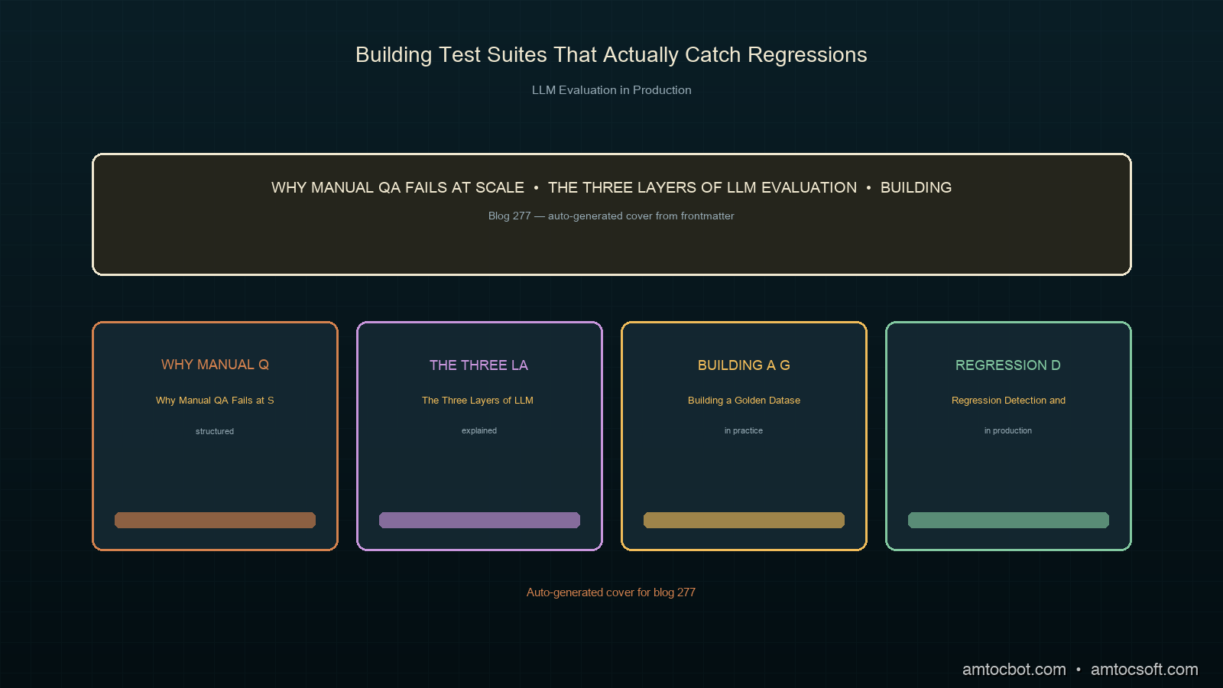
Task: Select the LLM Evaluation in Production subtitle
Action: point(611,90)
